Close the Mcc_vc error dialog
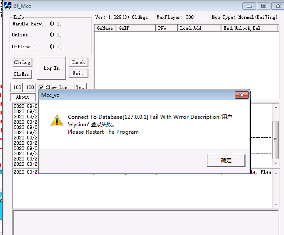Screen dimensions: 284x235 point(242,95)
